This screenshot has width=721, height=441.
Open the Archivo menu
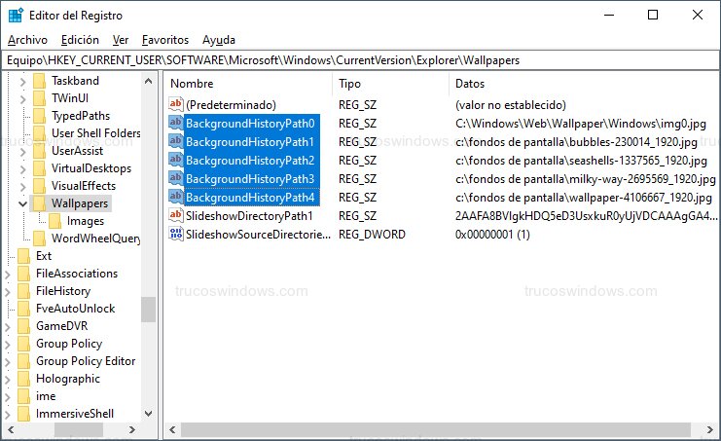coord(27,40)
